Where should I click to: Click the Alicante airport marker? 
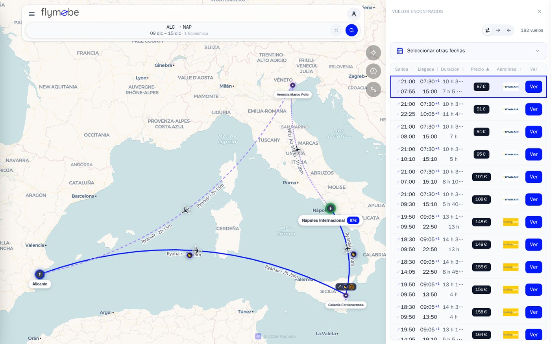point(40,274)
